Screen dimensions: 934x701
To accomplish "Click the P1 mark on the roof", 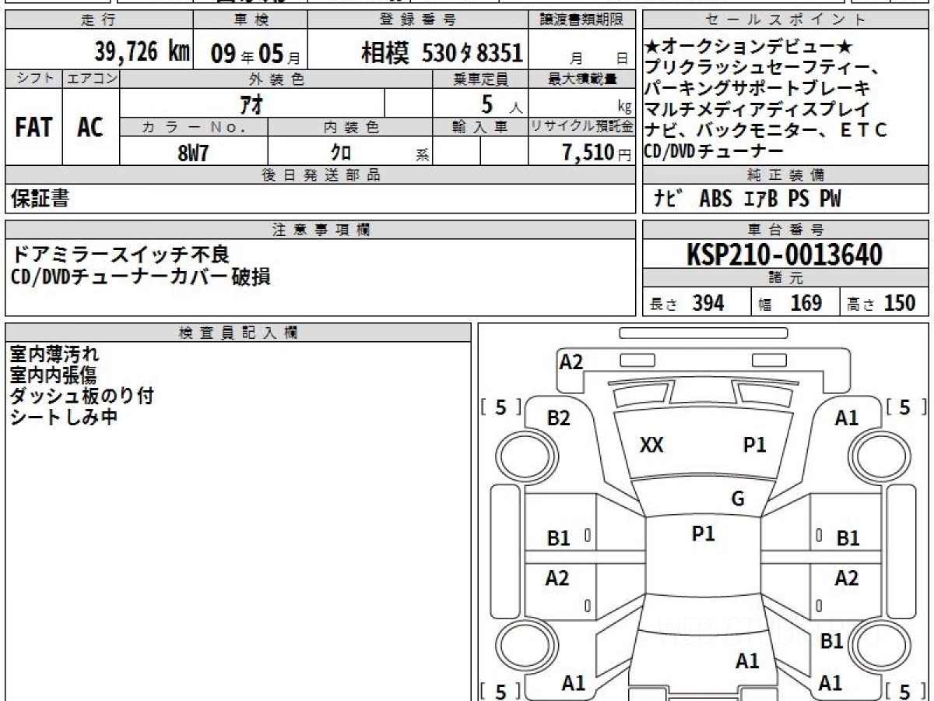I will pos(704,534).
